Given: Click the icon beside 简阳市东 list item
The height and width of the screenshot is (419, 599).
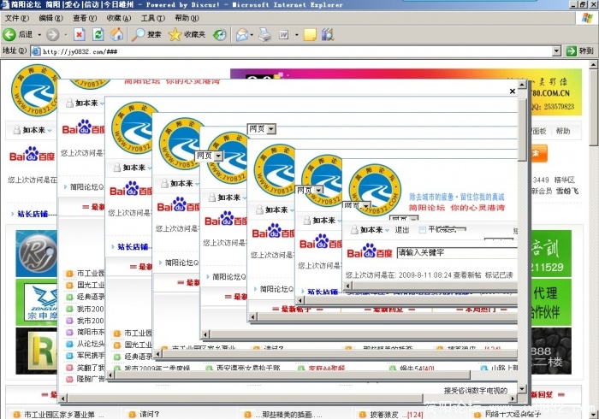Looking at the screenshot, I should click(x=69, y=333).
